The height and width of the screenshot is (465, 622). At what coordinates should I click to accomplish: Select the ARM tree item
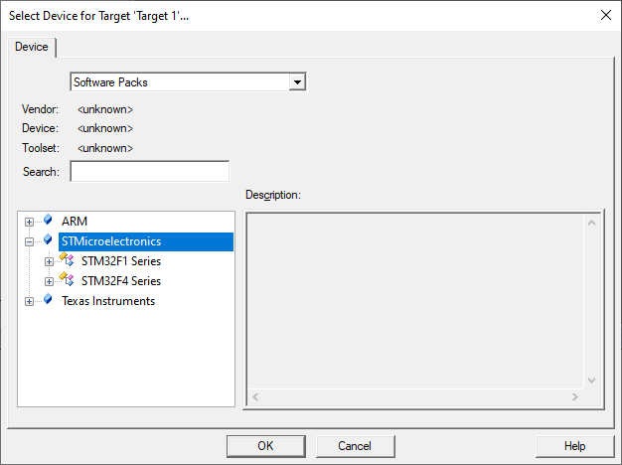coord(75,222)
